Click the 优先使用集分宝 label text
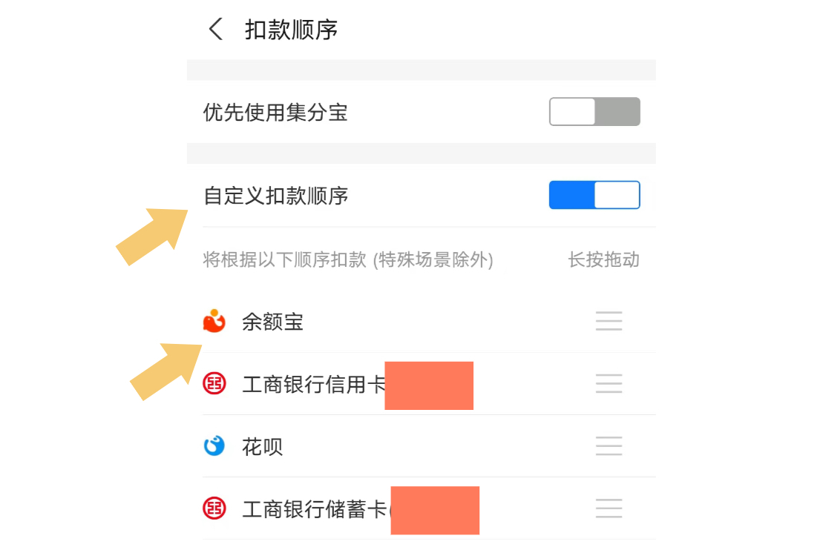Image resolution: width=826 pixels, height=550 pixels. tap(275, 112)
